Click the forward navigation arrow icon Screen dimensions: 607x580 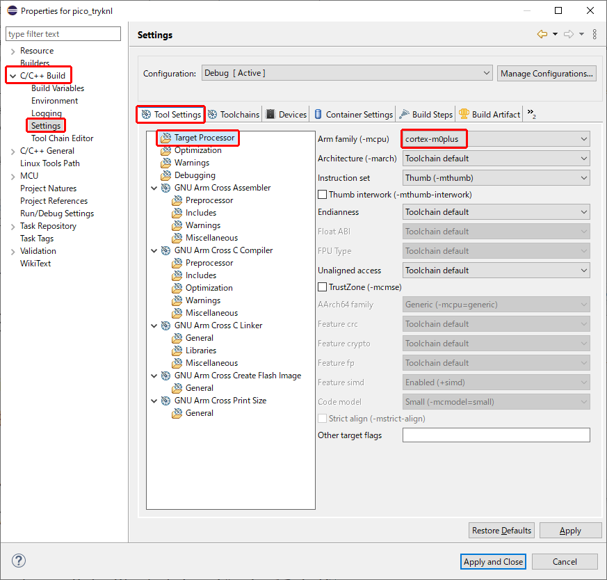568,34
